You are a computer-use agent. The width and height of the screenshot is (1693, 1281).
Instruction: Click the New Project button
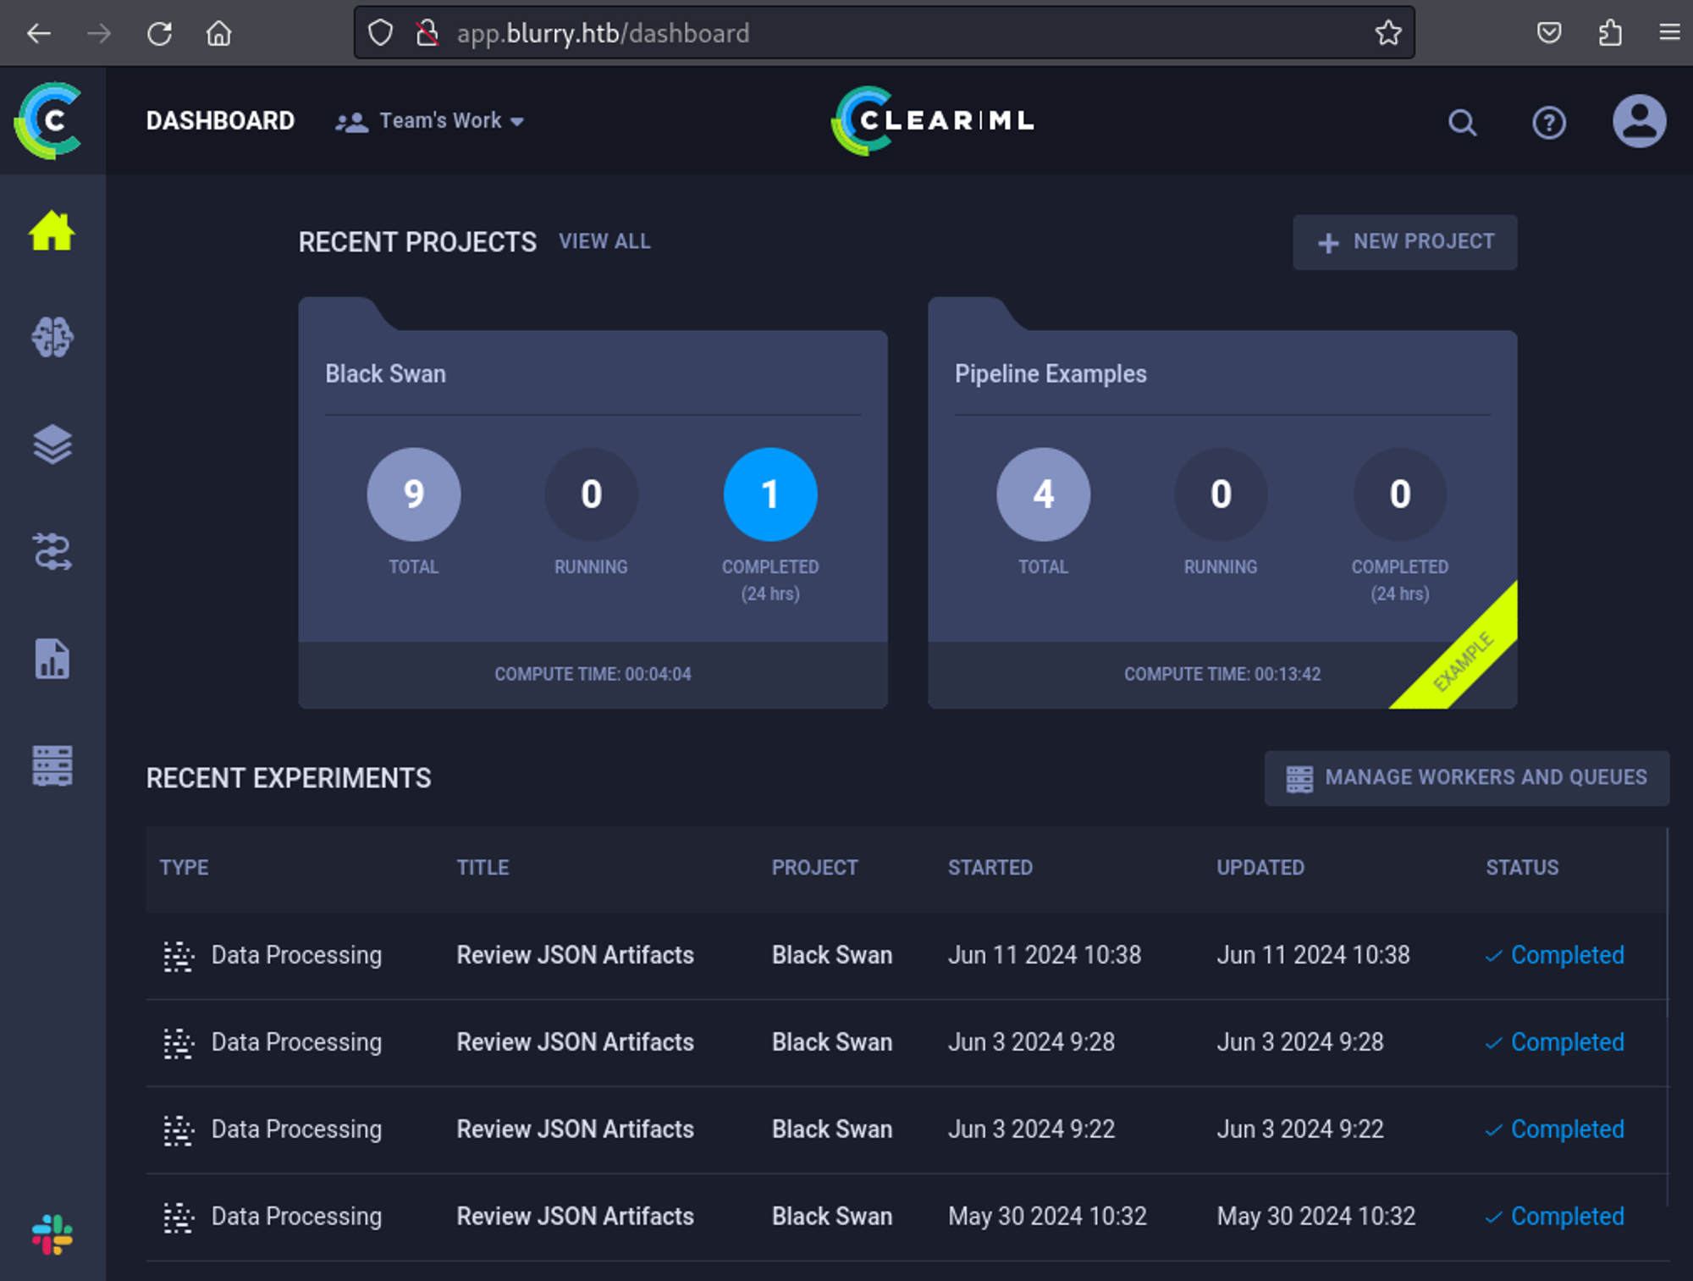[1404, 242]
